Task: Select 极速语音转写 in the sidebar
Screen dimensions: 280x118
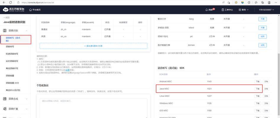Action: click(12, 54)
